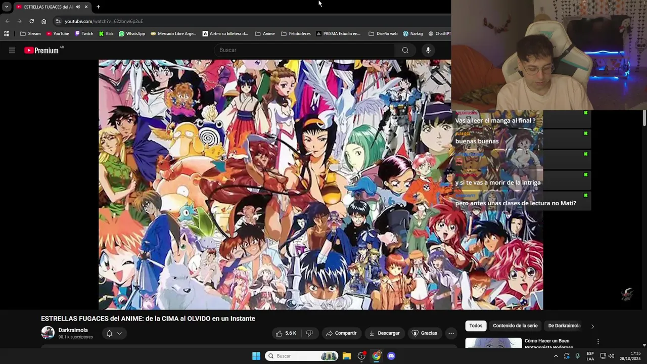Switch the ESP LAA keyboard language indicator

tap(590, 356)
